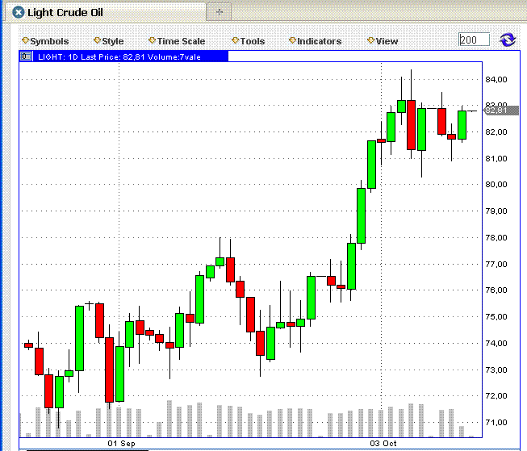Click the chart panel icon beside LIGHT title
The width and height of the screenshot is (527, 451).
click(x=26, y=56)
